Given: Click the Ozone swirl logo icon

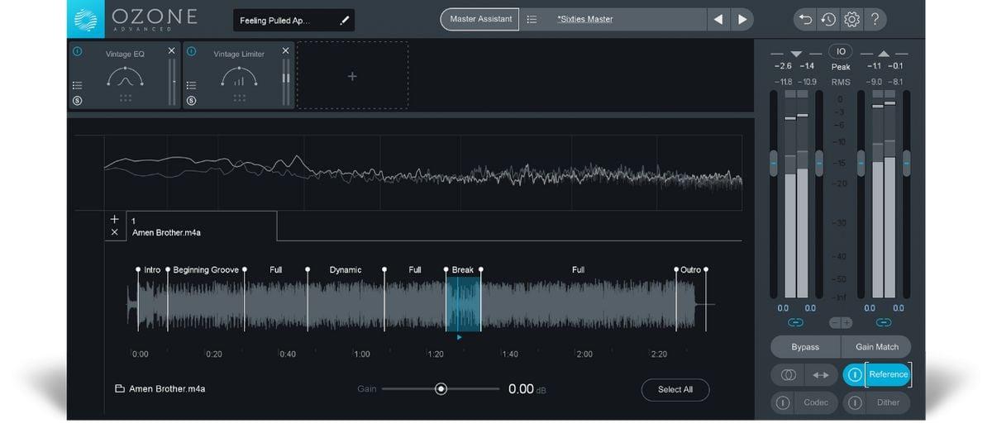Looking at the screenshot, I should [x=86, y=19].
